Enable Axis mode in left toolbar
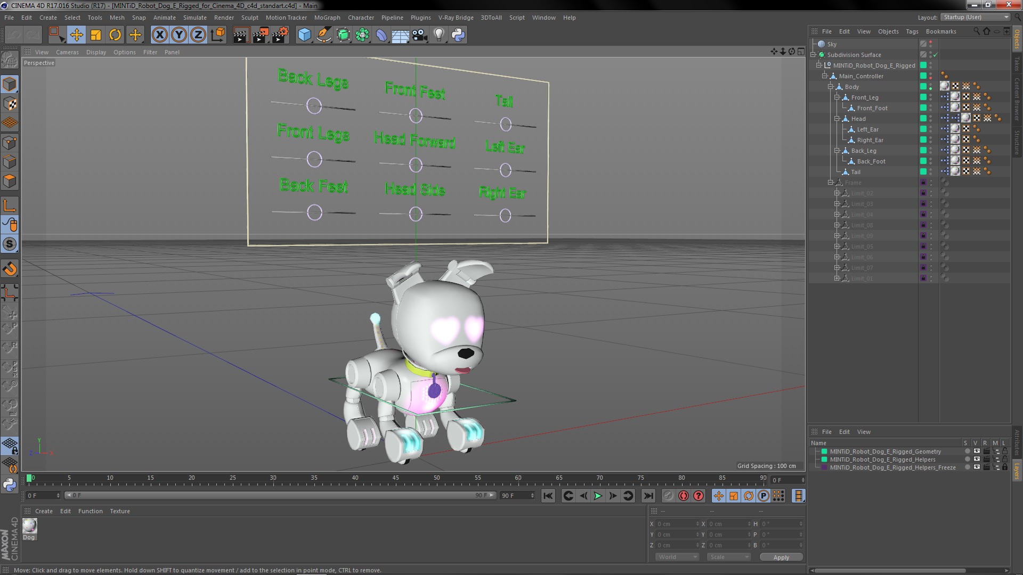This screenshot has height=575, width=1023. pos(10,206)
